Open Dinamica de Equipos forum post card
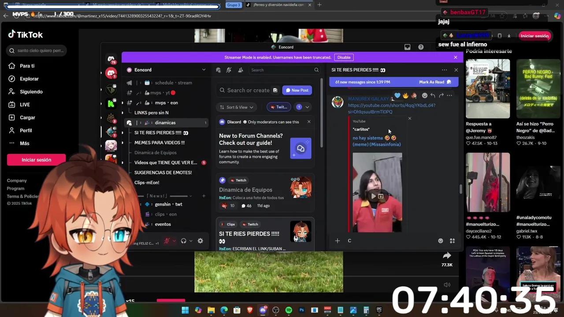The width and height of the screenshot is (564, 317). point(265,193)
